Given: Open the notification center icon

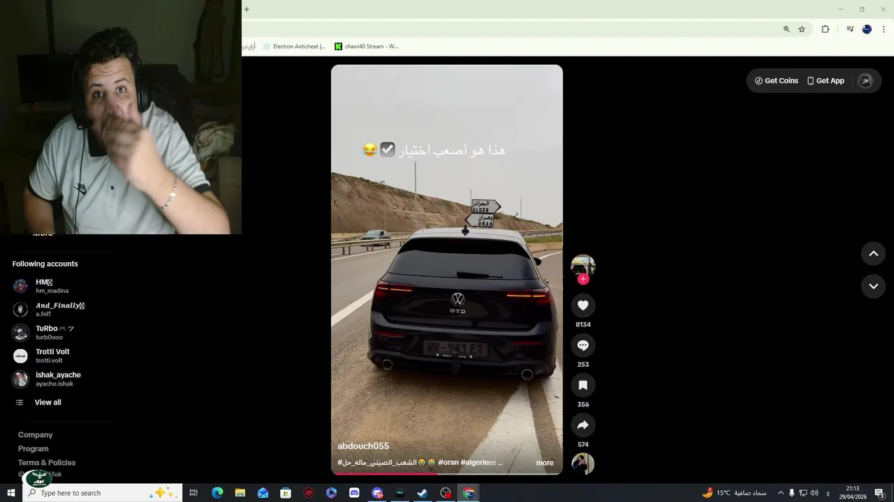Looking at the screenshot, I should pos(880,493).
